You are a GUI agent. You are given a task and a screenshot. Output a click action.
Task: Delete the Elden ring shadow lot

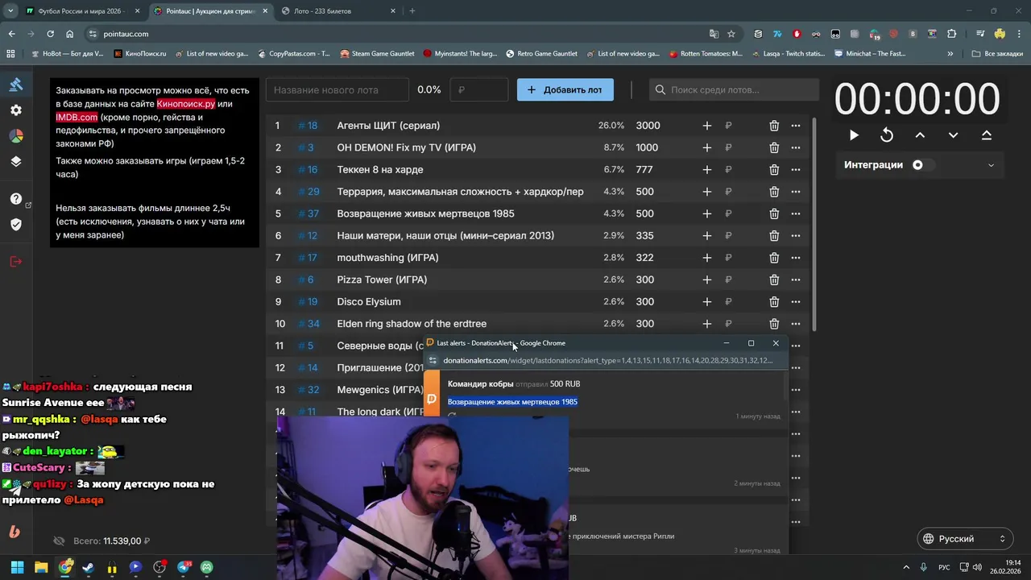774,324
